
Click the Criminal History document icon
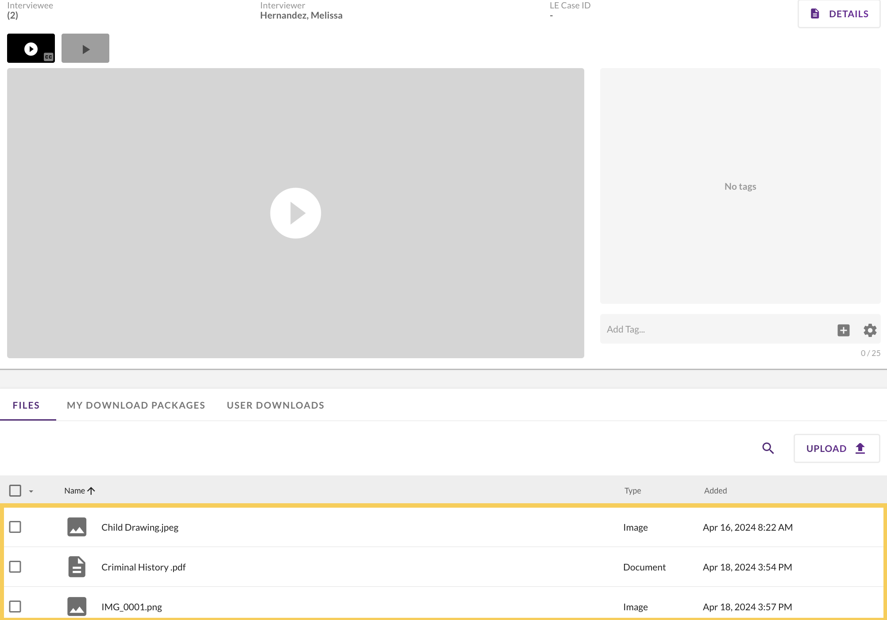pyautogui.click(x=77, y=567)
